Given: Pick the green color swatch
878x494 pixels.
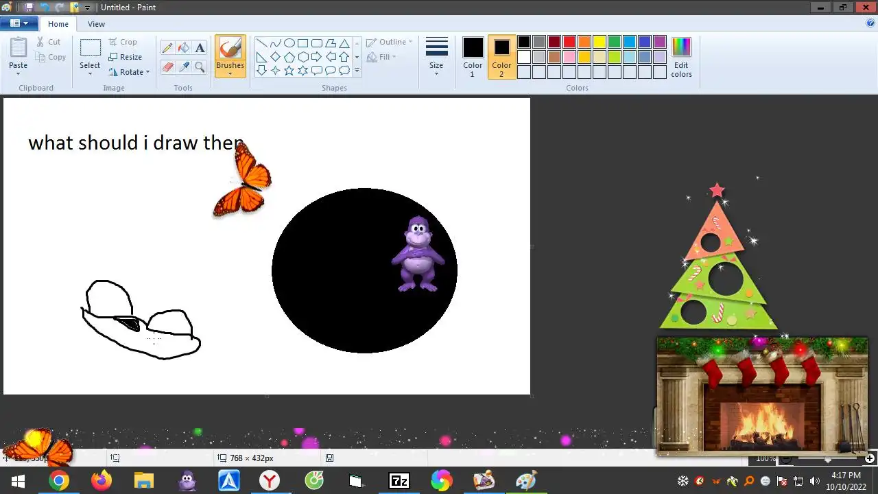Looking at the screenshot, I should (x=615, y=42).
